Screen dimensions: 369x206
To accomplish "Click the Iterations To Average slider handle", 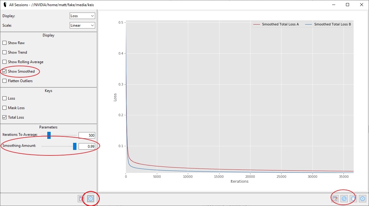I will 49,135.
